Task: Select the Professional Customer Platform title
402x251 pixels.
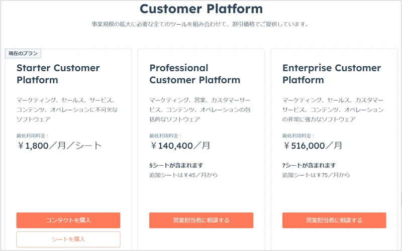Action: [195, 74]
